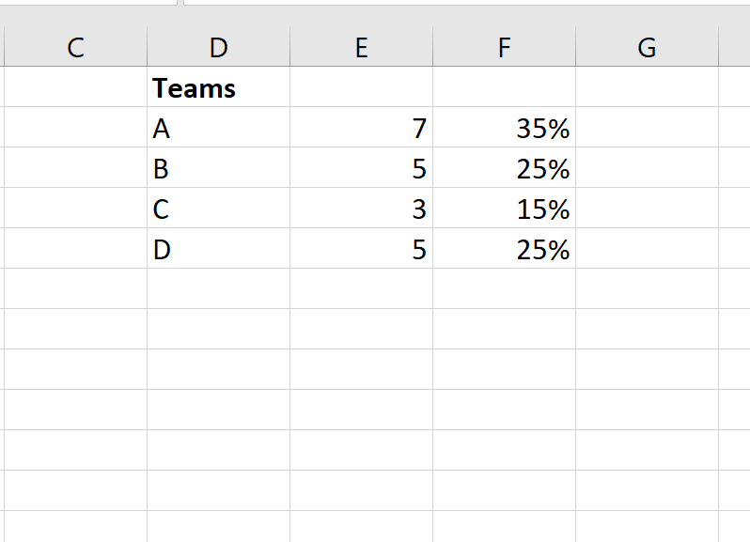Select empty cell in column C beside Teams
This screenshot has height=542, width=750.
(x=75, y=87)
